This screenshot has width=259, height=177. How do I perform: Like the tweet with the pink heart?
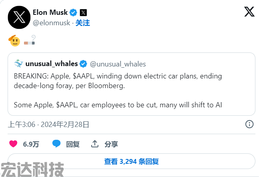13,144
